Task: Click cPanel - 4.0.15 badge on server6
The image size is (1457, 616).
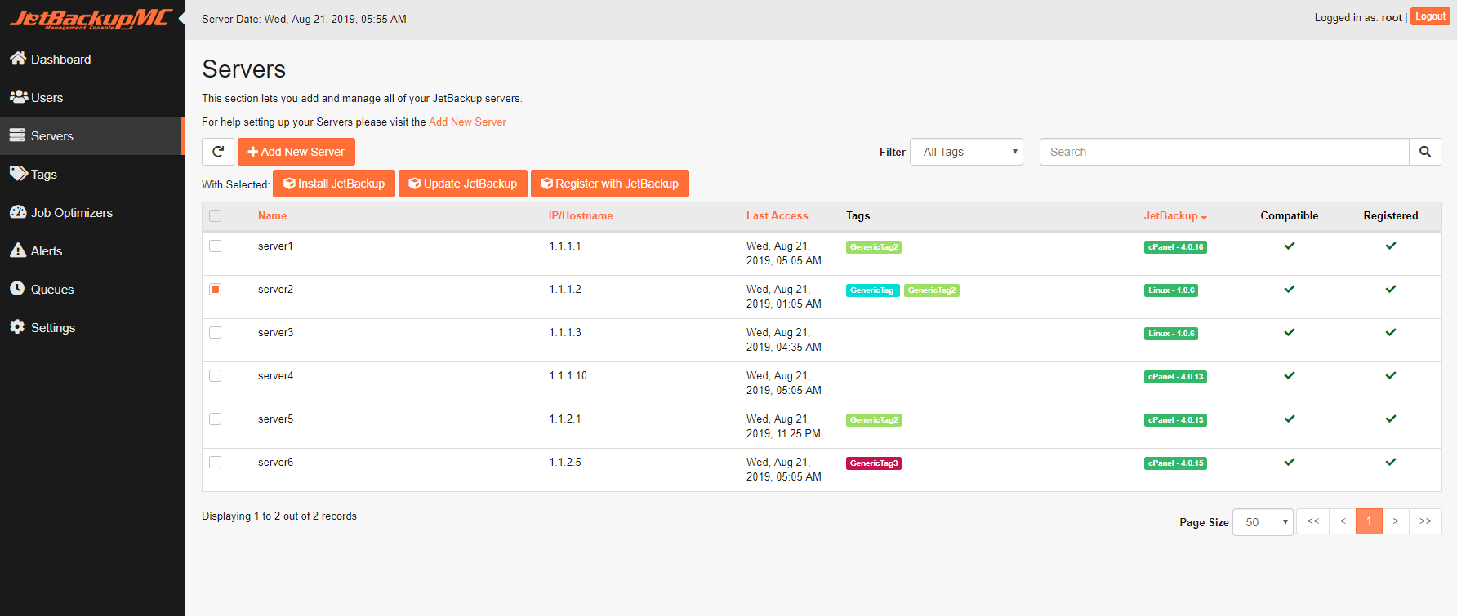Action: tap(1175, 463)
